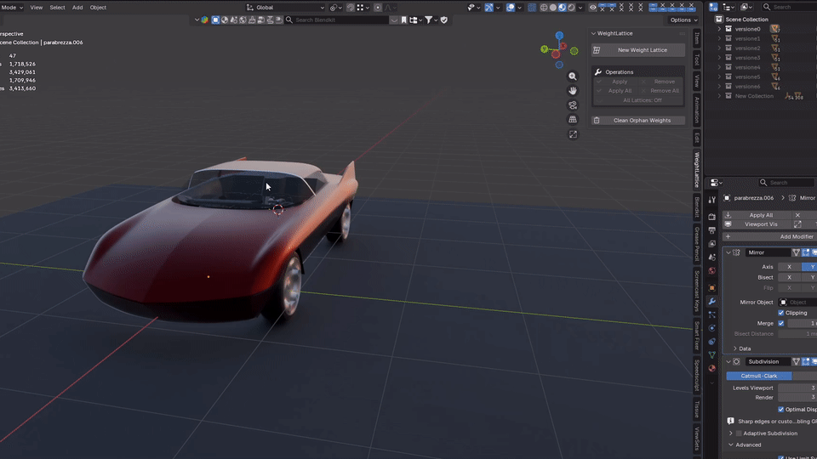Open the World properties red globe icon
Viewport: 817px width, 459px height.
(x=711, y=270)
